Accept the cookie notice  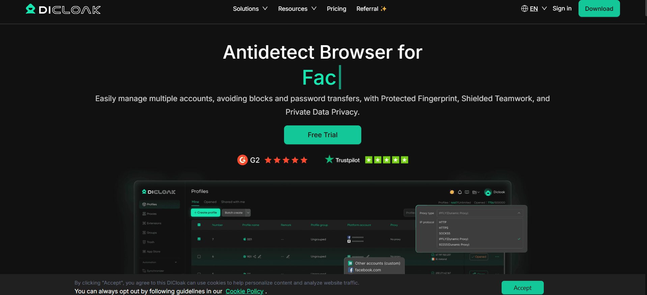tap(523, 288)
